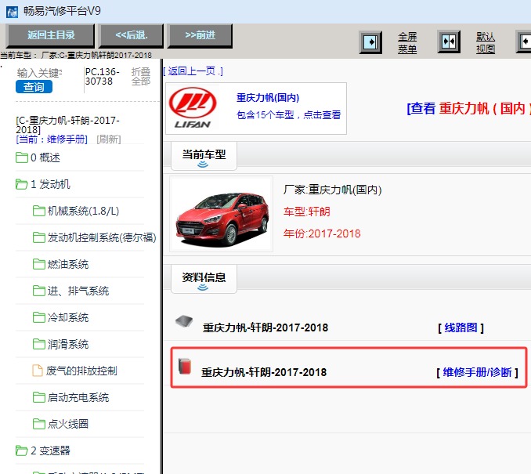
Task: Open the 废气的排放控制 document
Action: click(x=81, y=371)
